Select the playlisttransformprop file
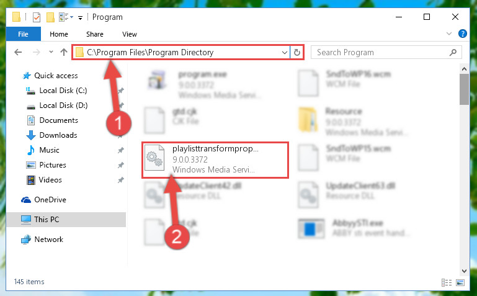This screenshot has height=296, width=477. pos(215,159)
